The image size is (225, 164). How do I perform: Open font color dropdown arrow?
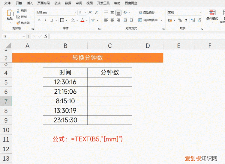pos(87,20)
